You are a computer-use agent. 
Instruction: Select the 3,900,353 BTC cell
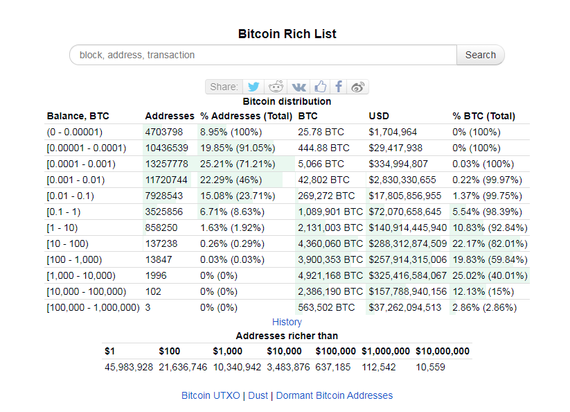330,260
